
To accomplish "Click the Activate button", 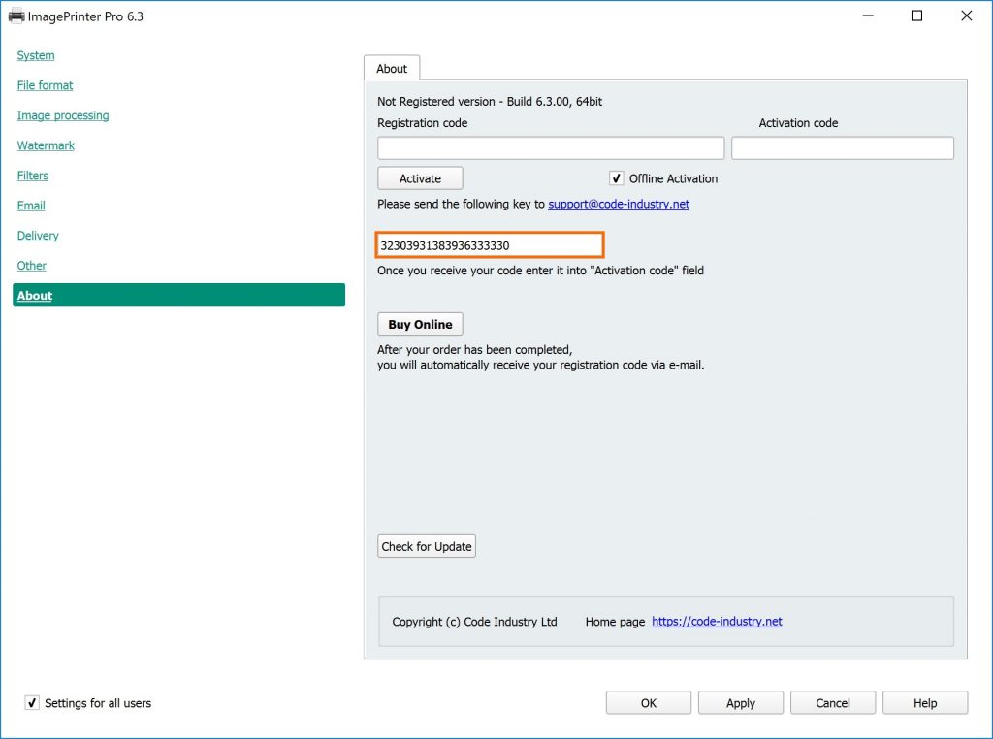I will pos(420,177).
